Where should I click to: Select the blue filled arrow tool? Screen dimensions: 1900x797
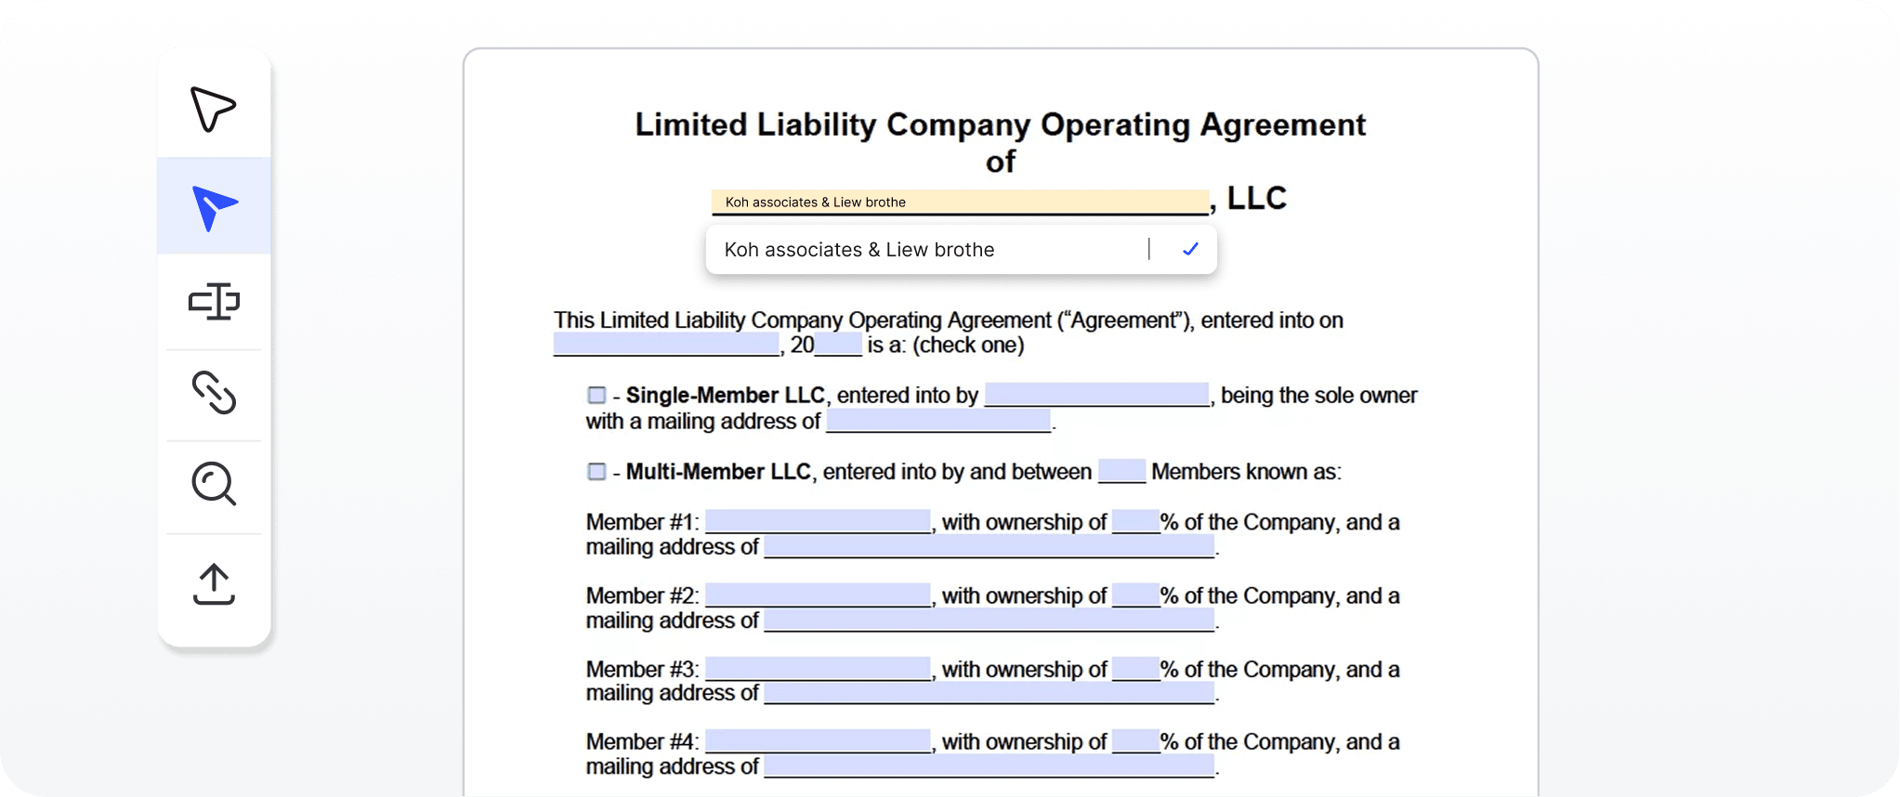pyautogui.click(x=214, y=206)
